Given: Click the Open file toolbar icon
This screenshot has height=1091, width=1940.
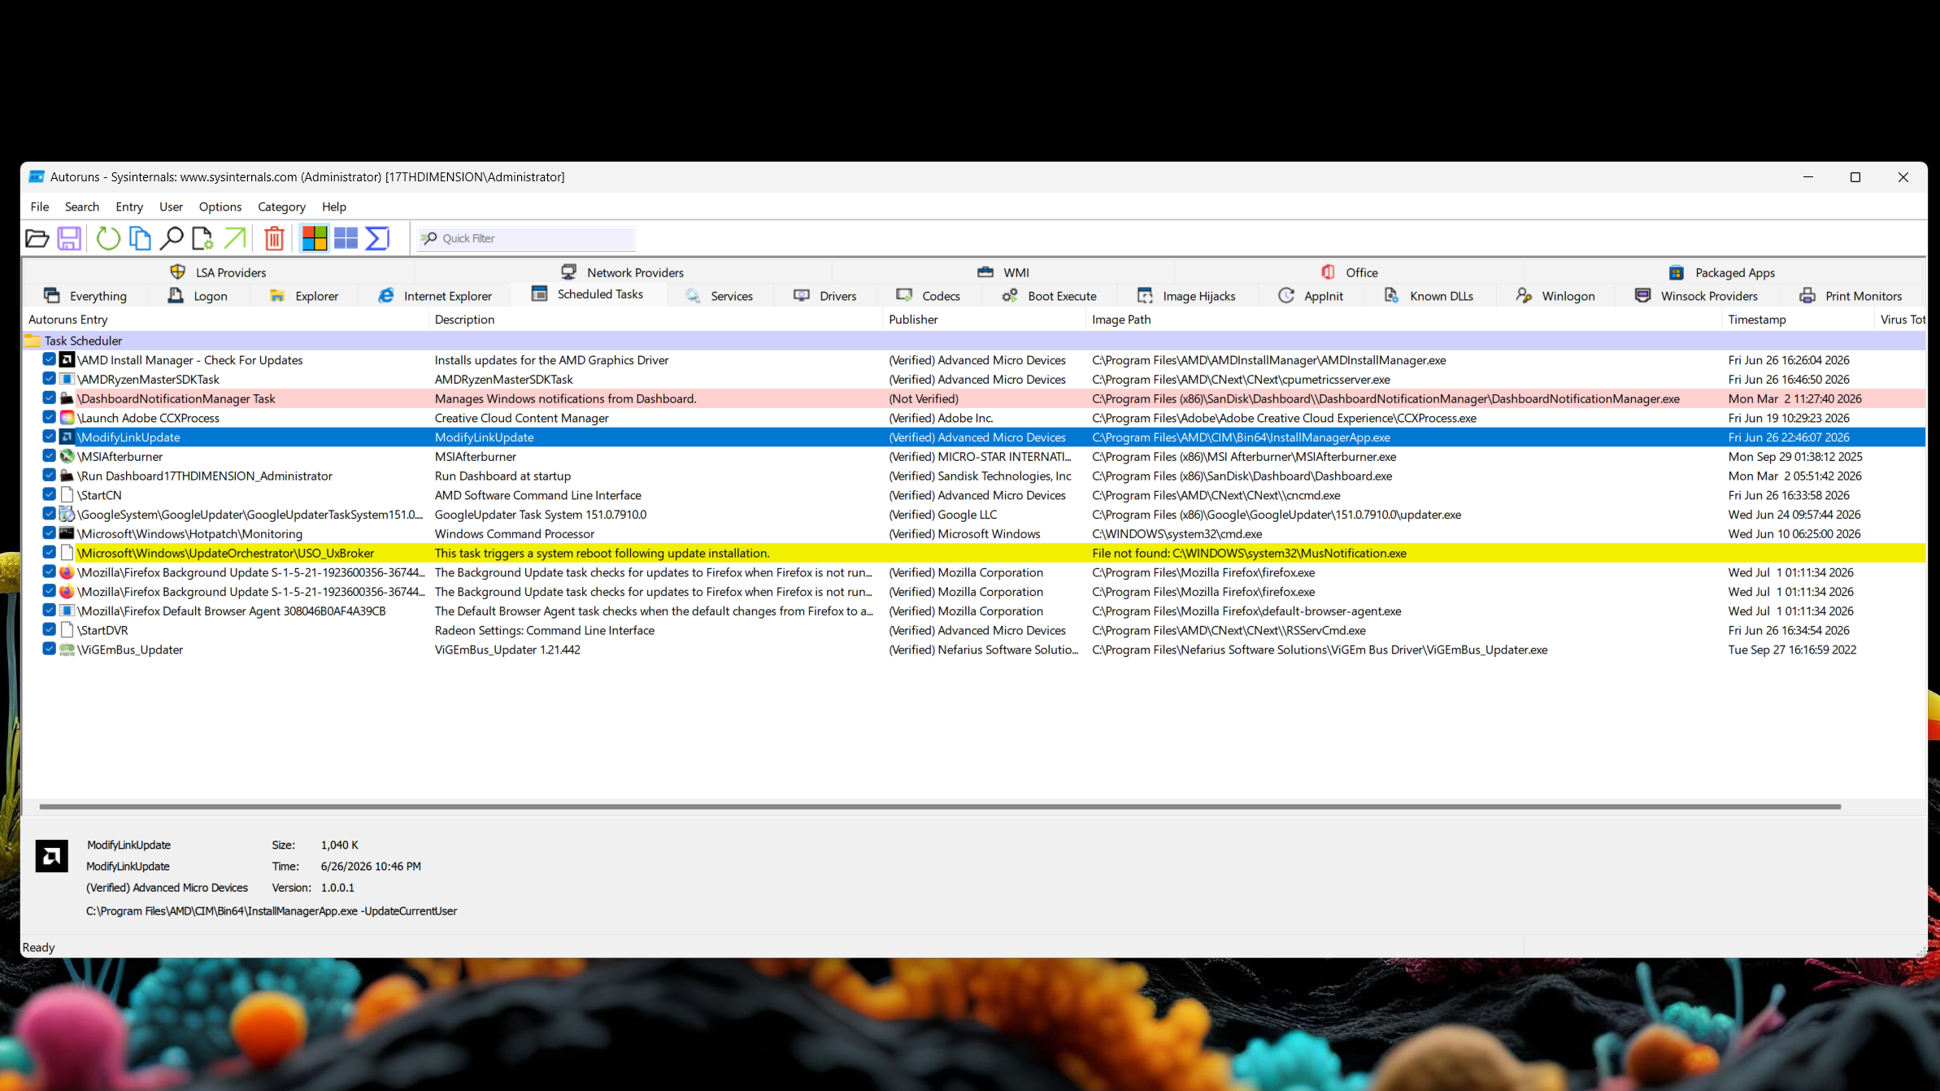Looking at the screenshot, I should (x=37, y=238).
